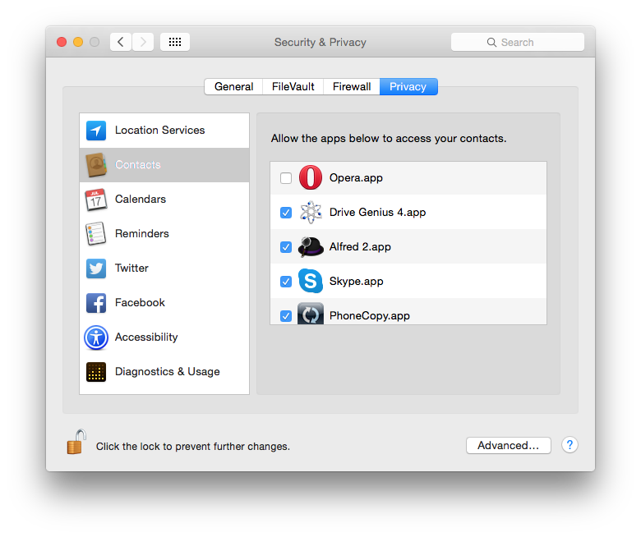Uncheck Drive Genius 4.app contacts access
Viewport: 641px width, 537px height.
[286, 213]
